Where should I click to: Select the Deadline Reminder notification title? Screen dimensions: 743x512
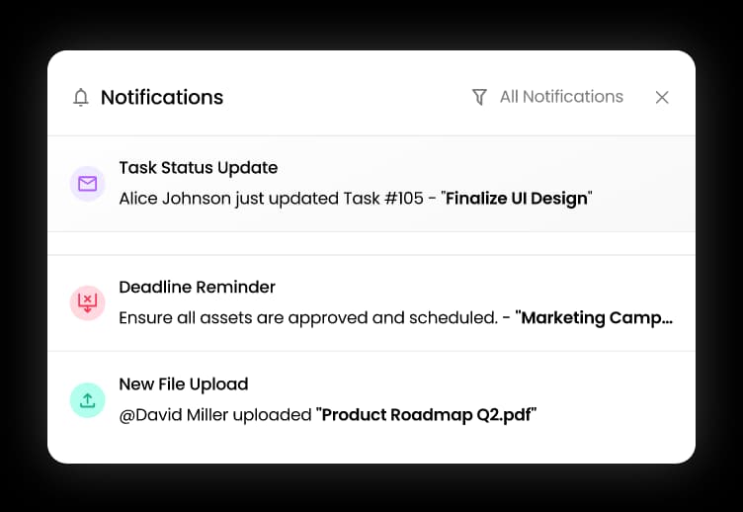[197, 287]
